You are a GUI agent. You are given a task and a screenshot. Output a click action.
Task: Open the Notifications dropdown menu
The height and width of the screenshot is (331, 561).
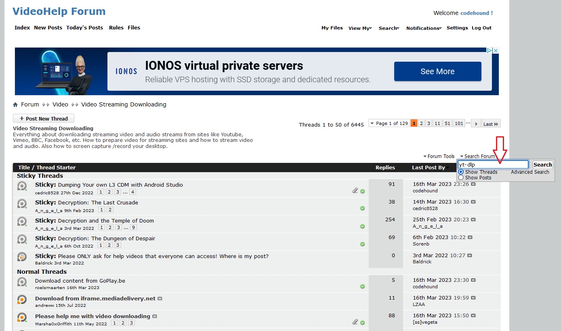click(x=424, y=28)
